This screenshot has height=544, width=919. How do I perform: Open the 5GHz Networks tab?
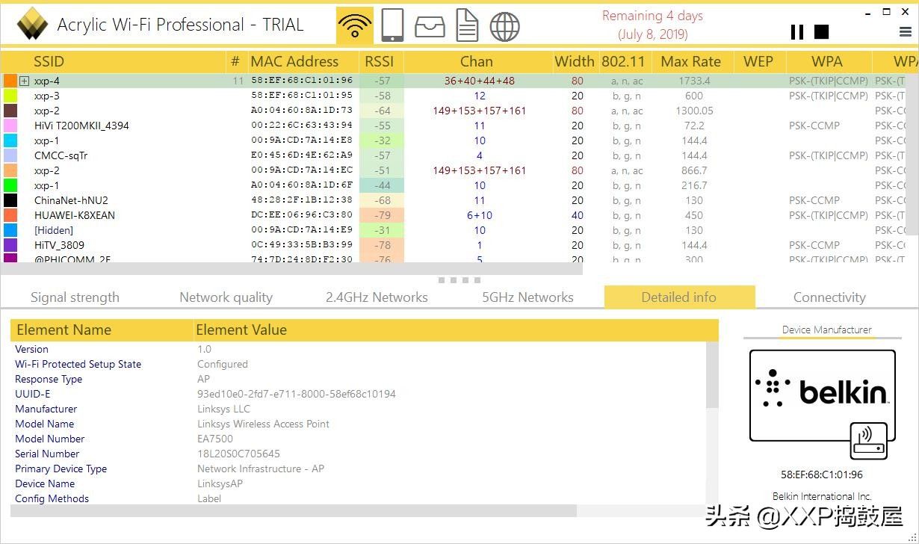click(x=527, y=297)
